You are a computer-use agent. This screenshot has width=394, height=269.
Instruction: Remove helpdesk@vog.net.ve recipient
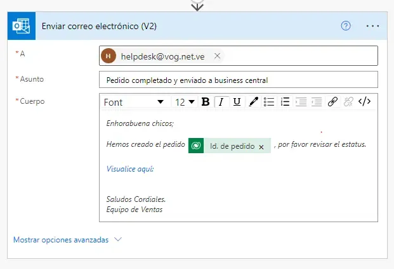pos(217,56)
